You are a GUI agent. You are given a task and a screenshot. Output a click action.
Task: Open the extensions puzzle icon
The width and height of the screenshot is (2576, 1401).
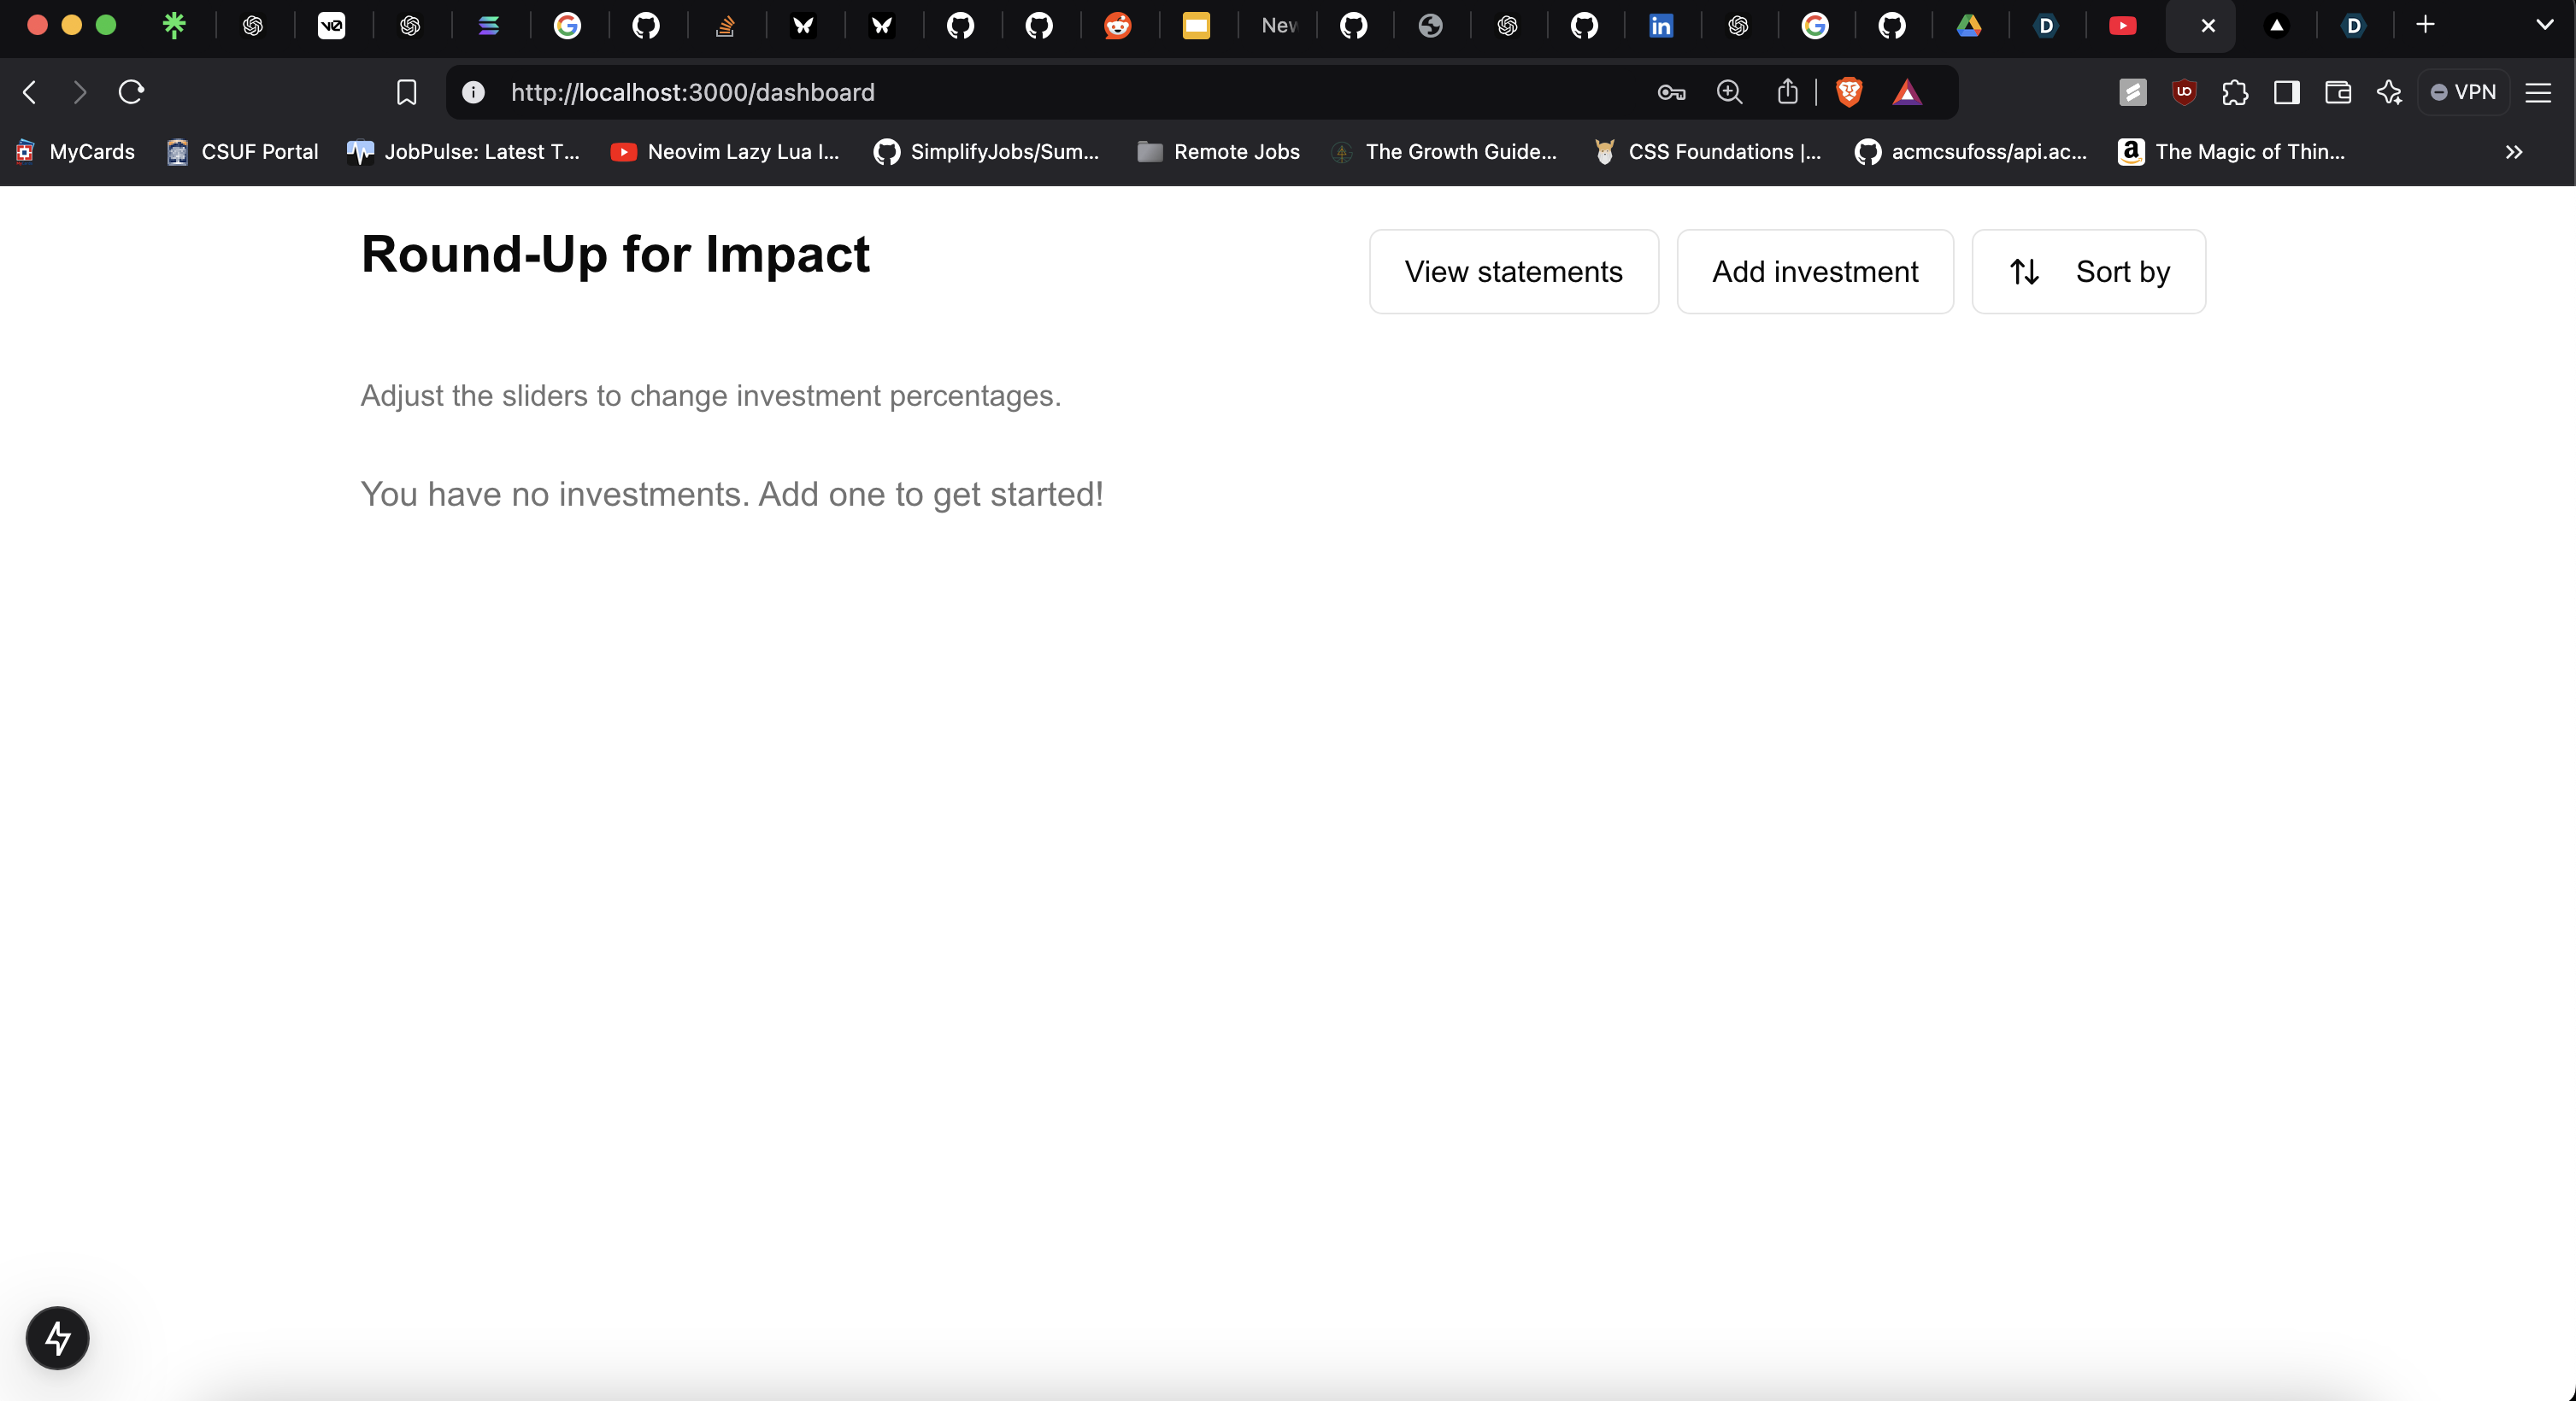pyautogui.click(x=2235, y=92)
